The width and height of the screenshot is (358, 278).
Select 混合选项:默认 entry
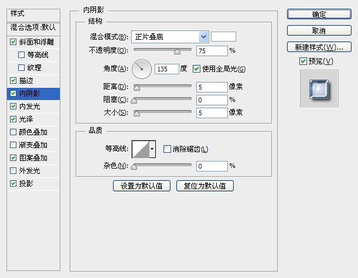pos(33,27)
